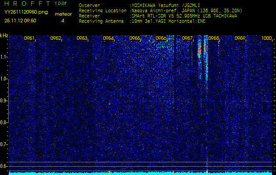Screen dimensions: 276x175
Task: Select the Nagoya Aichi-pref. JAPAN location text
Action: 187,10
